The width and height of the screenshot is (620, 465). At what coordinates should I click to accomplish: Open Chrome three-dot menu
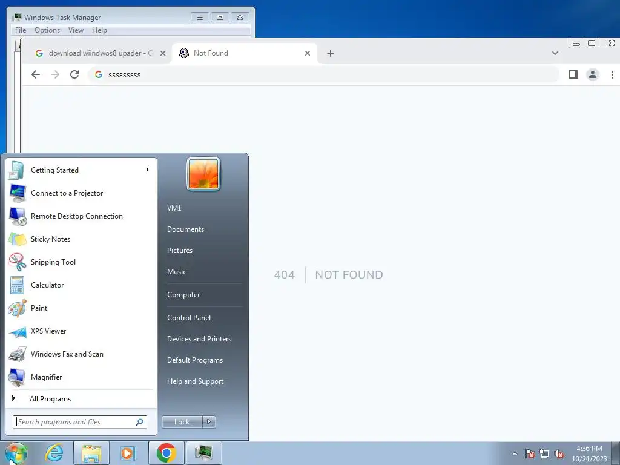click(x=612, y=74)
